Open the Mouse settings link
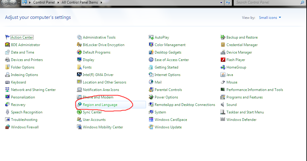 232,82
